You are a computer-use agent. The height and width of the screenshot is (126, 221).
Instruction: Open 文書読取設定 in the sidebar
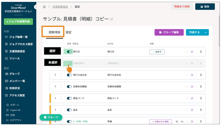[15, 51]
